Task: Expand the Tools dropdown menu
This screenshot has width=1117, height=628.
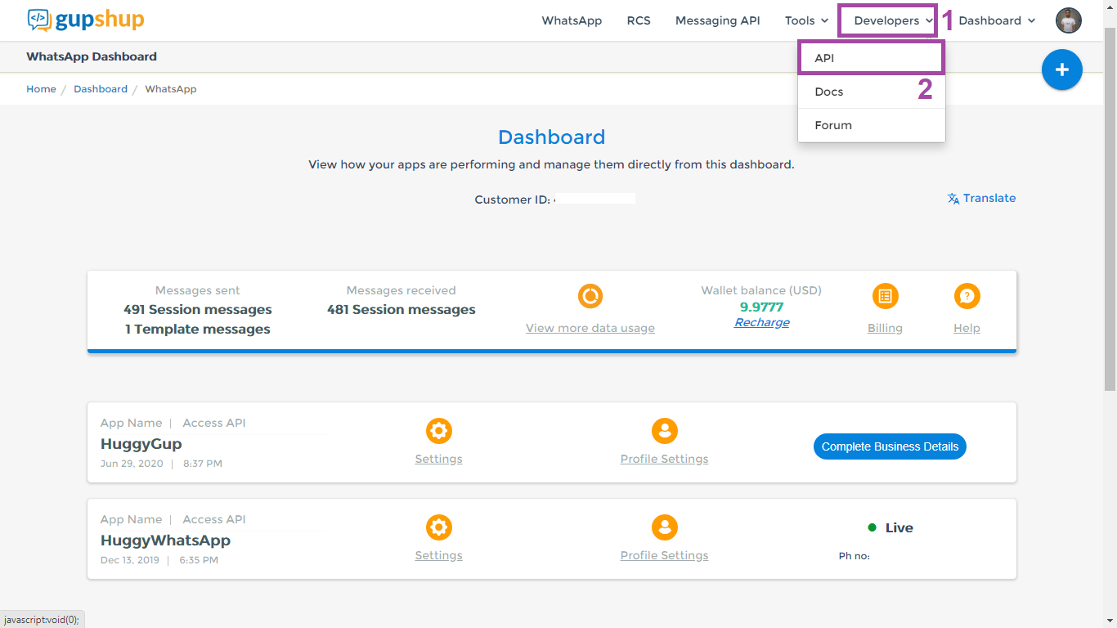Action: pyautogui.click(x=806, y=20)
